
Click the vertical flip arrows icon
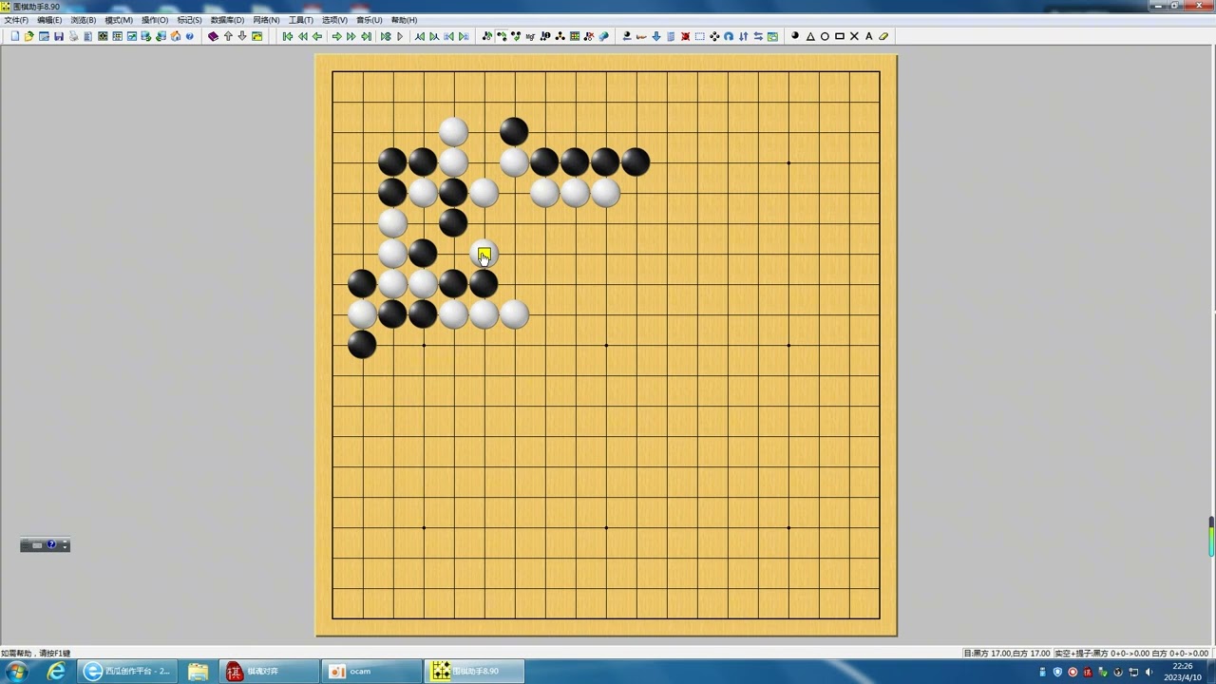click(x=743, y=36)
